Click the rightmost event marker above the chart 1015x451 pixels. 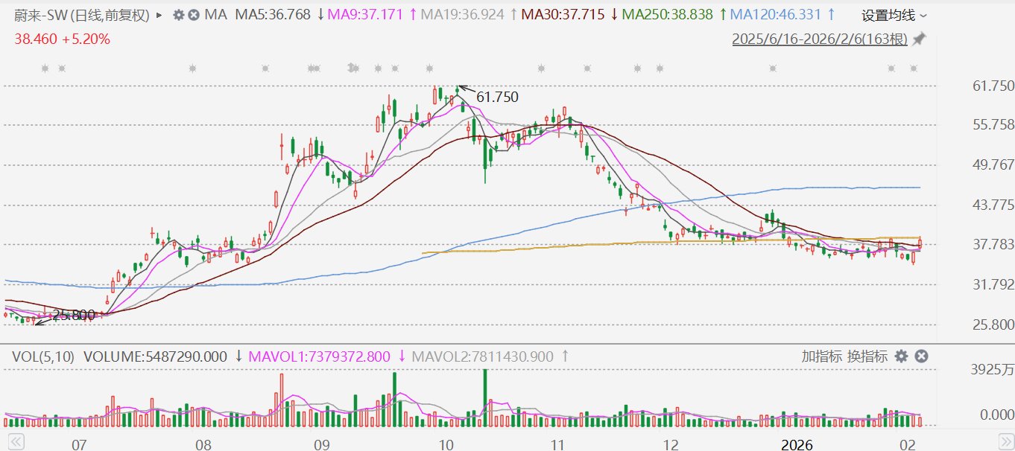coord(914,68)
